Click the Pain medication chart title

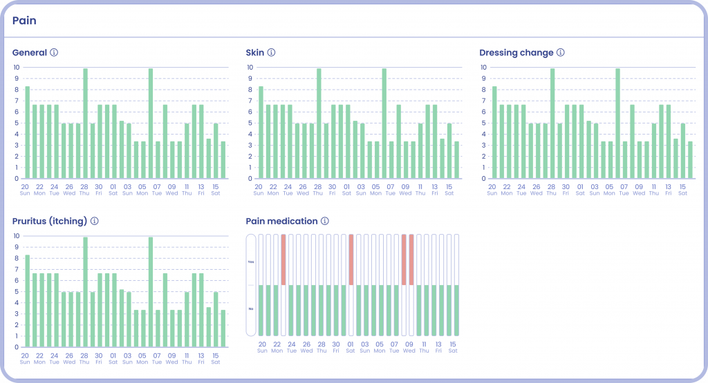pos(281,221)
